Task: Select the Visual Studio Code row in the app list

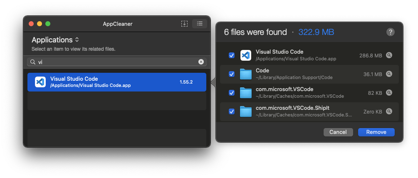Action: pyautogui.click(x=117, y=82)
